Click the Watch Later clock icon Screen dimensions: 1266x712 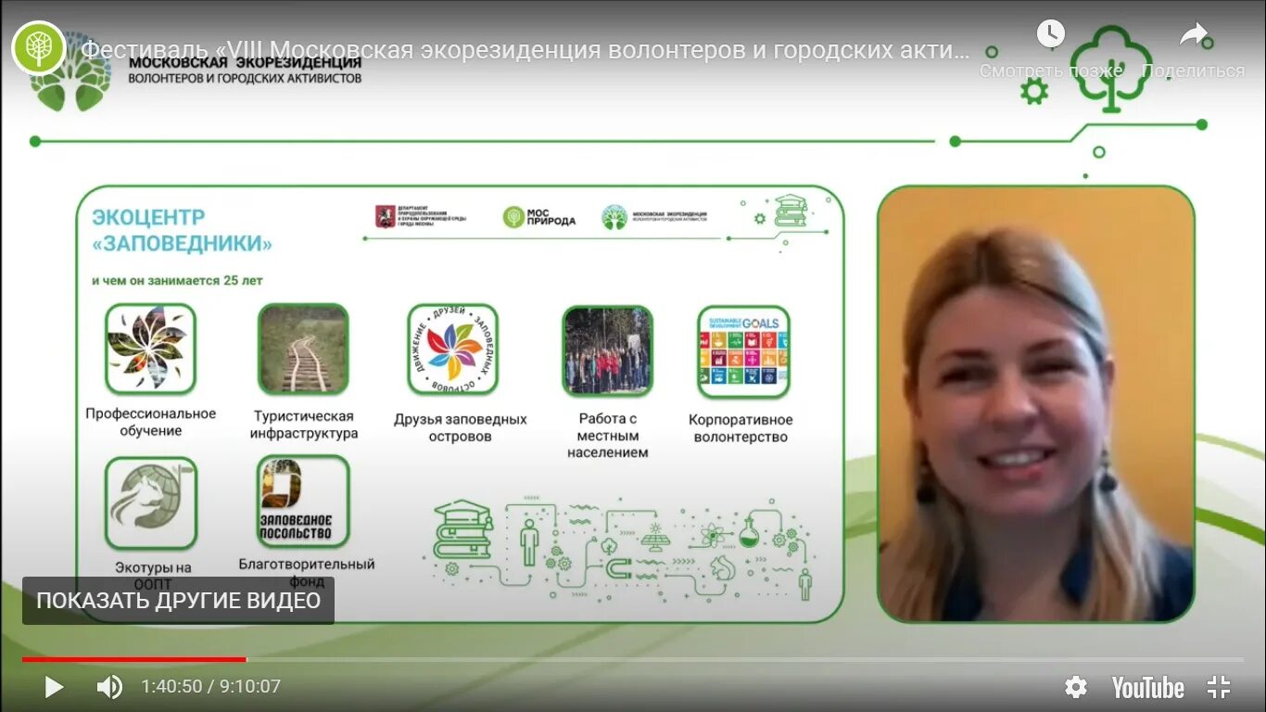tap(1051, 35)
